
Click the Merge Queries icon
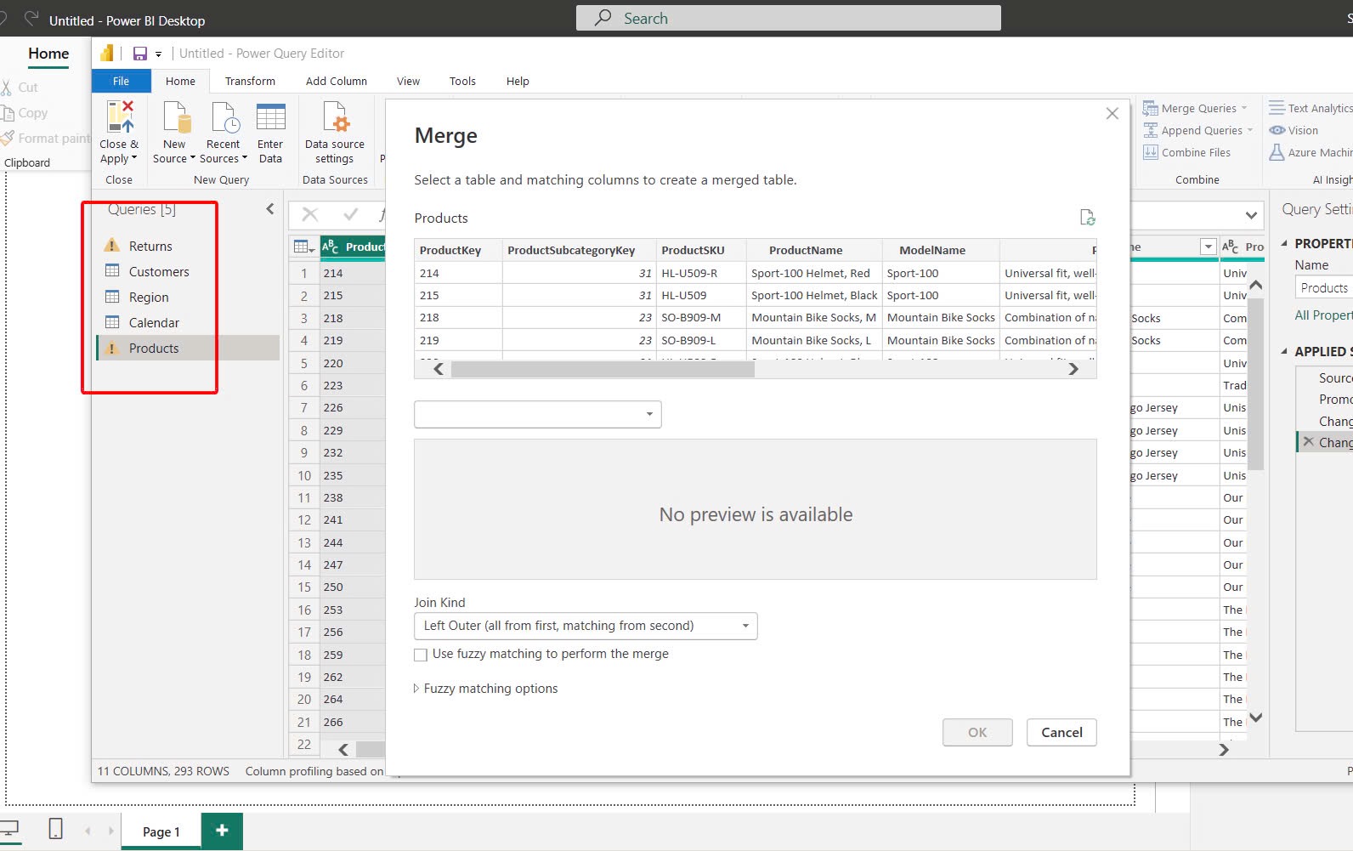(1150, 108)
